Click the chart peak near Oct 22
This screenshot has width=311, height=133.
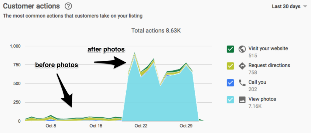point(135,53)
